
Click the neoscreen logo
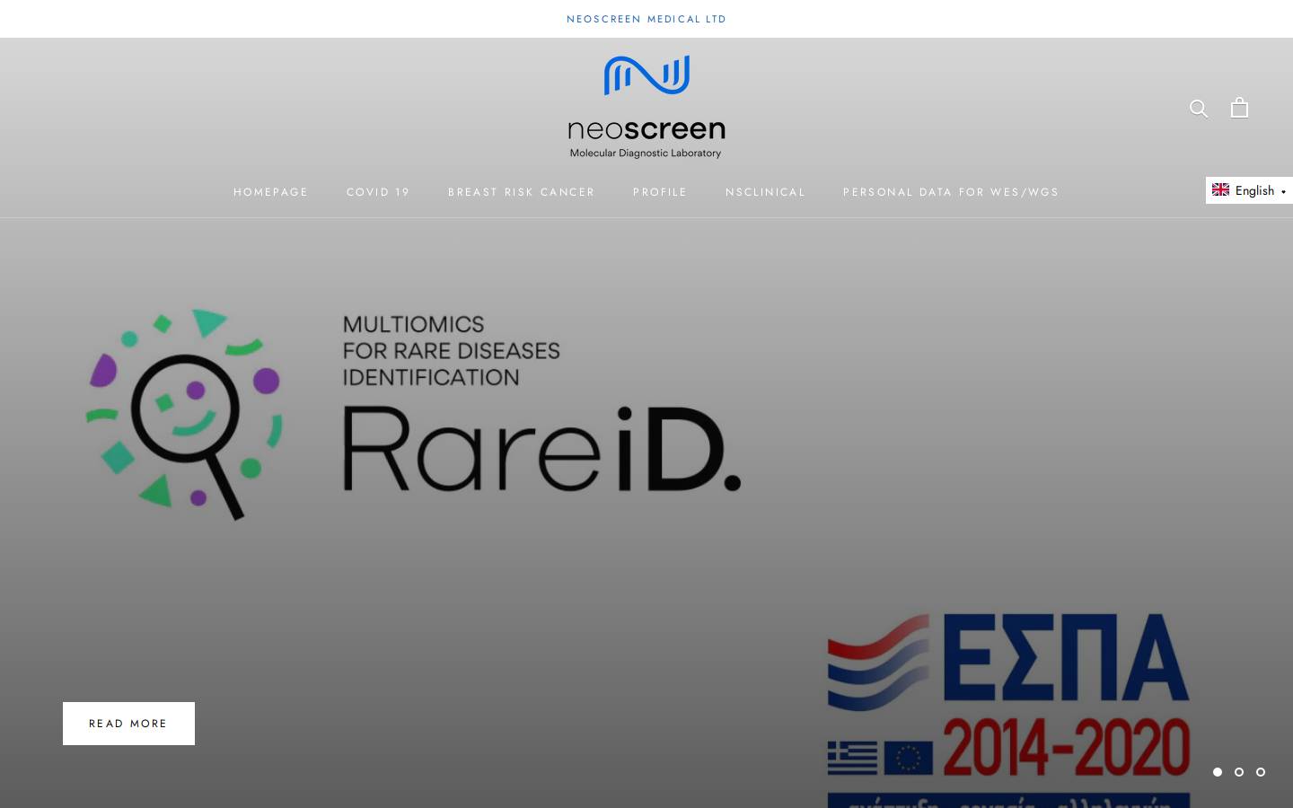click(646, 107)
